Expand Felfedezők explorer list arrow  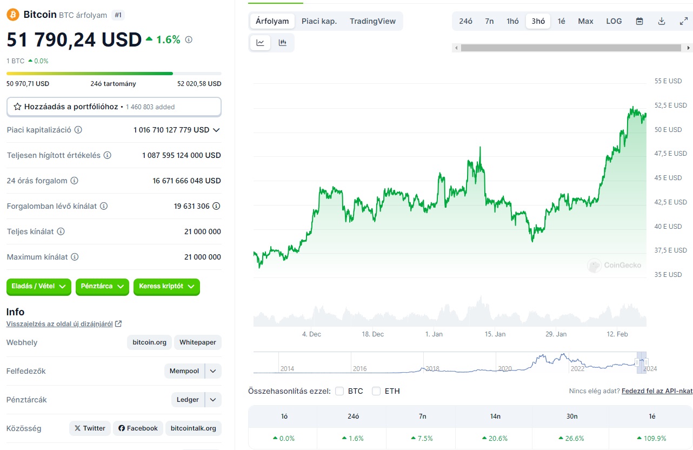tap(213, 371)
